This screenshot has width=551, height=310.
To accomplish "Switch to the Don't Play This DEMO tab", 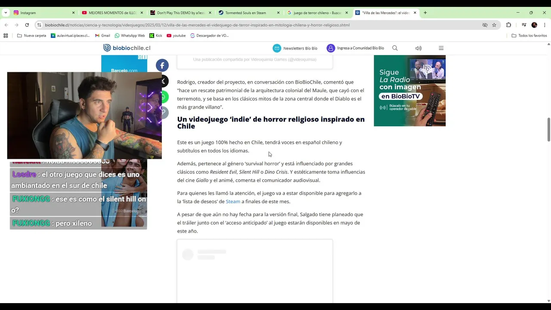I will pyautogui.click(x=180, y=13).
